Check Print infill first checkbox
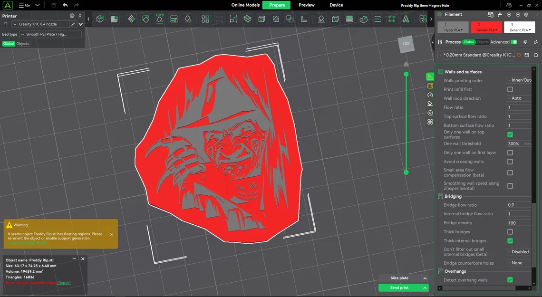 [x=510, y=89]
